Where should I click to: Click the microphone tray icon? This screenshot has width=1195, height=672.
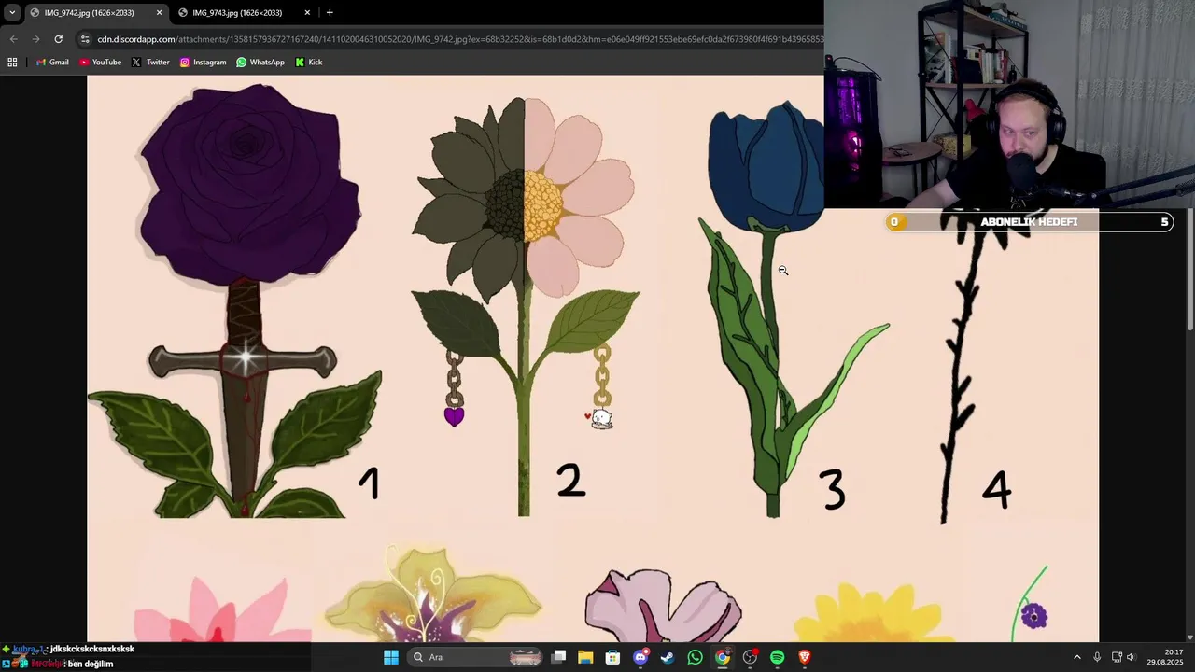(1097, 657)
